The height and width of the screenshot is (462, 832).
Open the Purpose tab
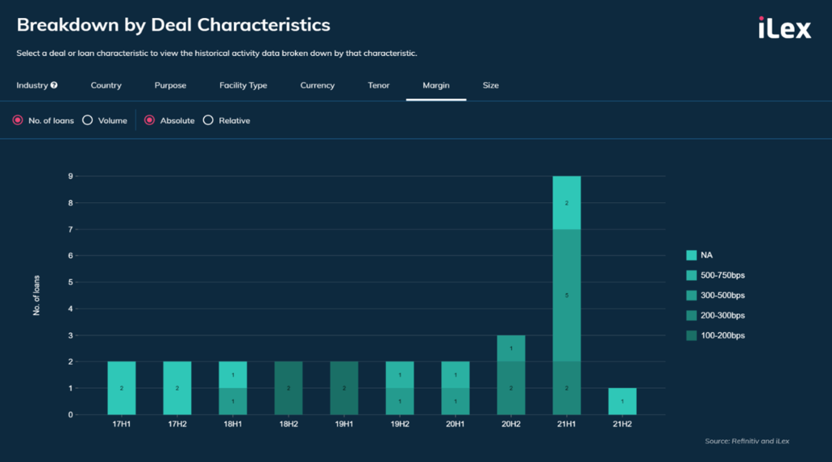(170, 85)
